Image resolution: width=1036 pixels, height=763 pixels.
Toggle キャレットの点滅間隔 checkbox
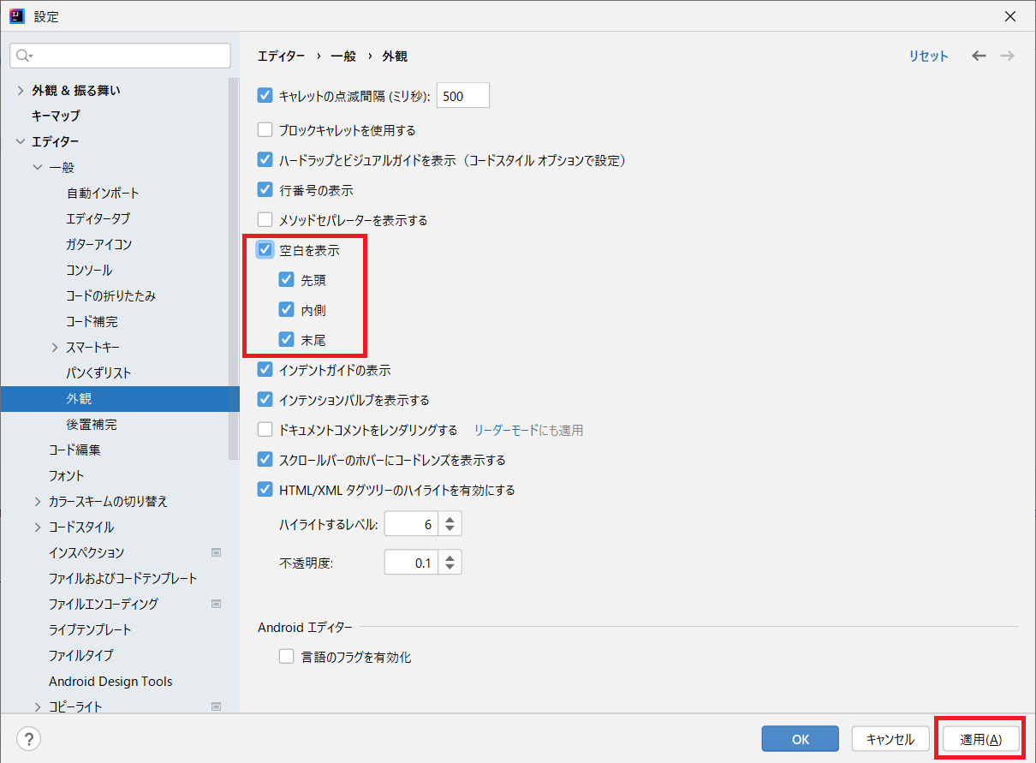click(x=265, y=96)
